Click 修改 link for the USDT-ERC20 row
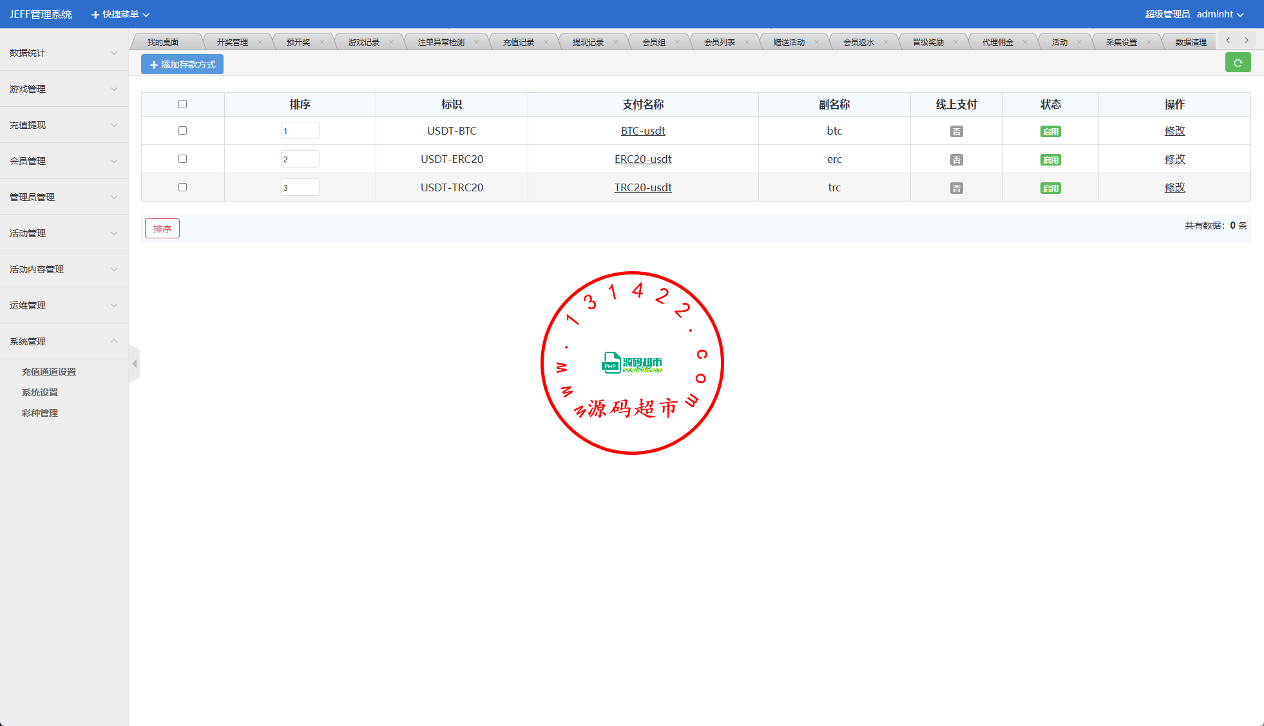 [1174, 159]
